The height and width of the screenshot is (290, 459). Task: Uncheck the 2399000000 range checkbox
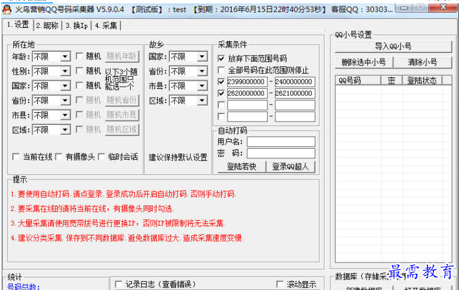221,81
